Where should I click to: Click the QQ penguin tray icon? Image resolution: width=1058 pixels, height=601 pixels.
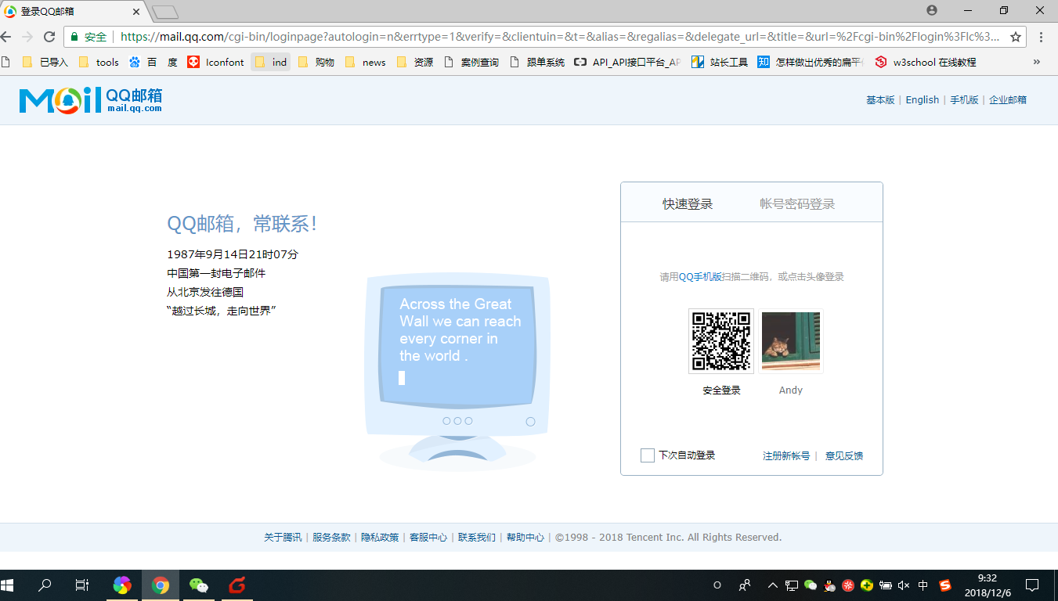829,585
